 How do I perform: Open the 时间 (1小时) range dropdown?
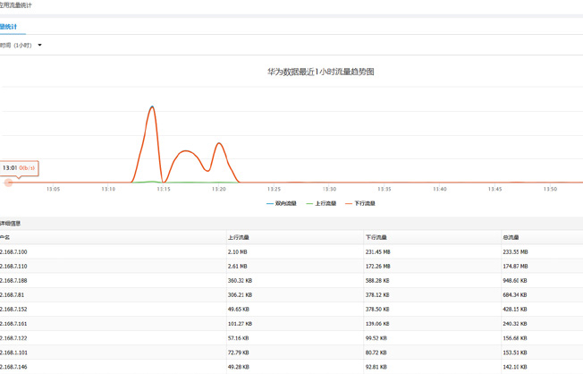tap(18, 46)
